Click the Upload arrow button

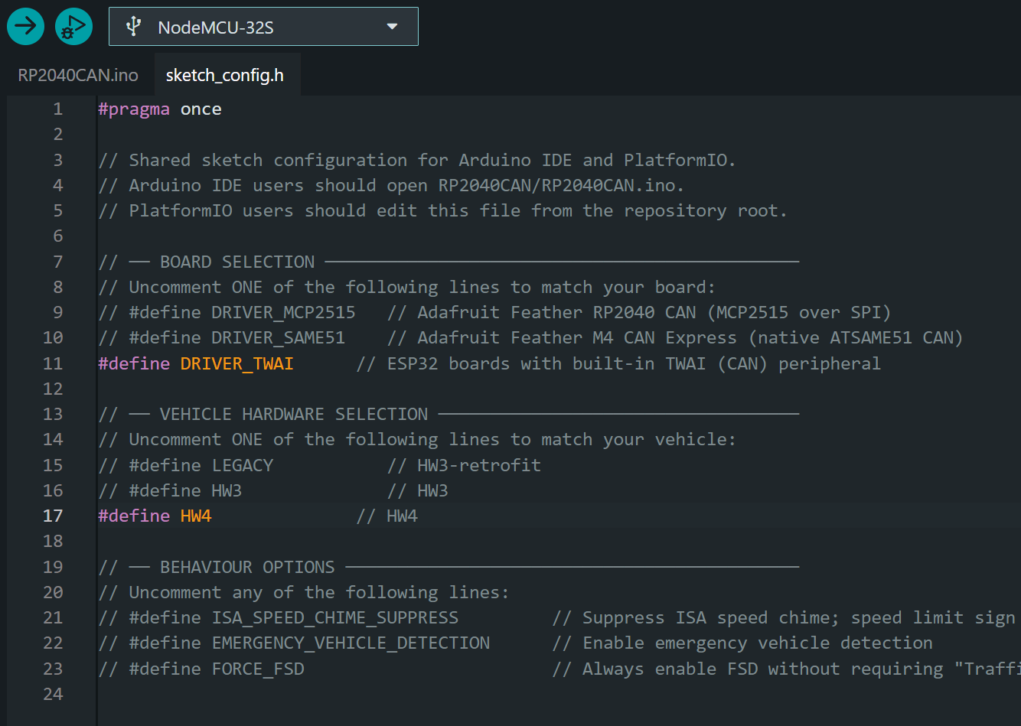25,27
